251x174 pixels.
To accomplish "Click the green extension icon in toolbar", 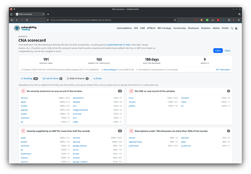I will pos(207,20).
